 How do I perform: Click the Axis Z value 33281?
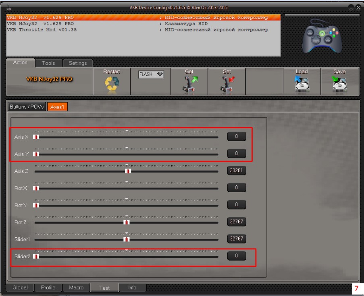pos(237,171)
